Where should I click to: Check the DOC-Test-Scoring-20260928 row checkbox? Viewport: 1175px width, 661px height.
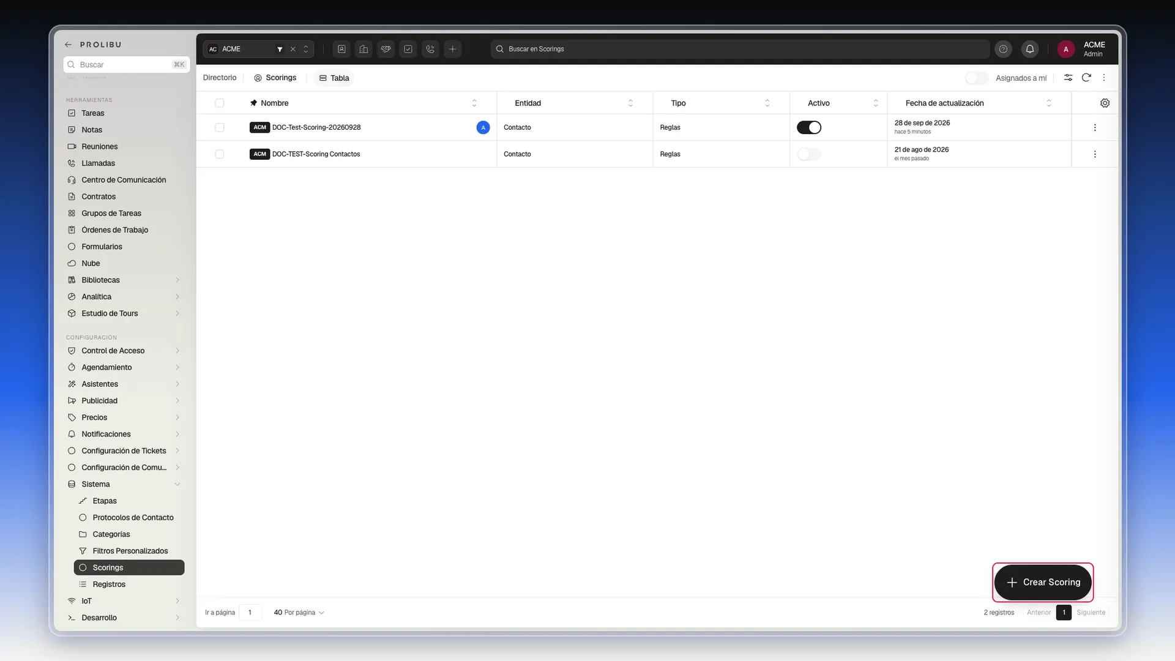tap(220, 127)
